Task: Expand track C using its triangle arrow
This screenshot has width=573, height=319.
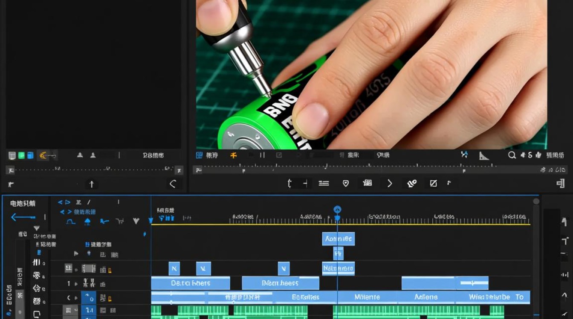Action: pyautogui.click(x=76, y=298)
